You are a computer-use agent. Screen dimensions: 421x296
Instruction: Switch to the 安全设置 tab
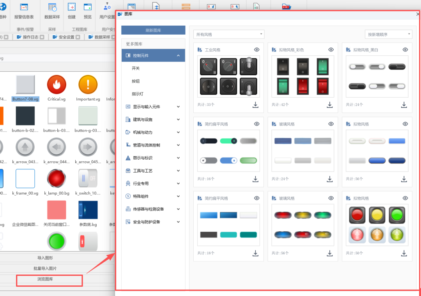66,37
